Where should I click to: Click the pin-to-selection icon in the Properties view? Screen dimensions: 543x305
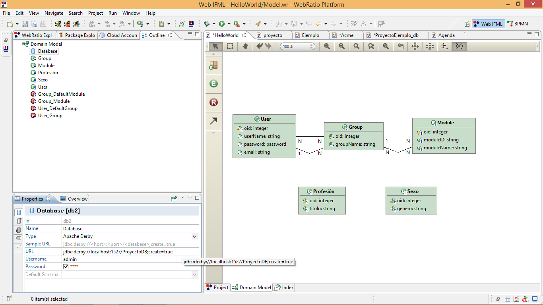click(x=174, y=199)
